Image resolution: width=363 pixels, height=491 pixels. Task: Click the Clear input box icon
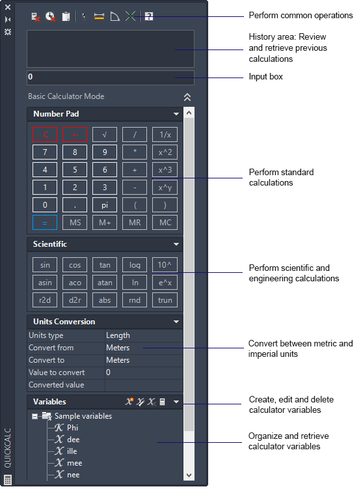coord(36,16)
